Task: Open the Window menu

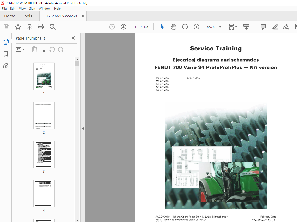Action: [45, 9]
